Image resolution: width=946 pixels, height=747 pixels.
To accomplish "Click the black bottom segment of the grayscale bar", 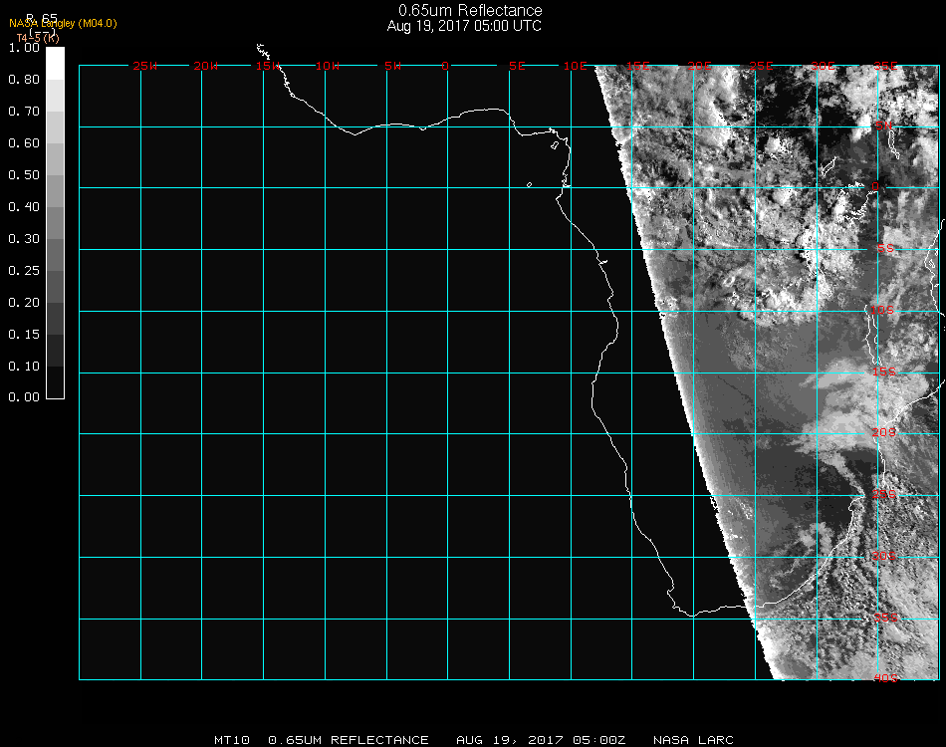I will click(x=55, y=382).
